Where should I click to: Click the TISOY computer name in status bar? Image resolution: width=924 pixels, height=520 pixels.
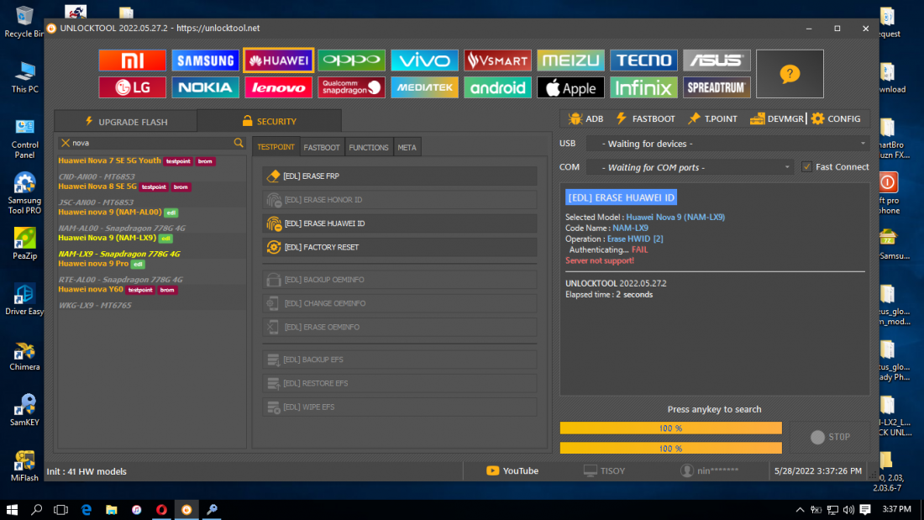pos(605,470)
